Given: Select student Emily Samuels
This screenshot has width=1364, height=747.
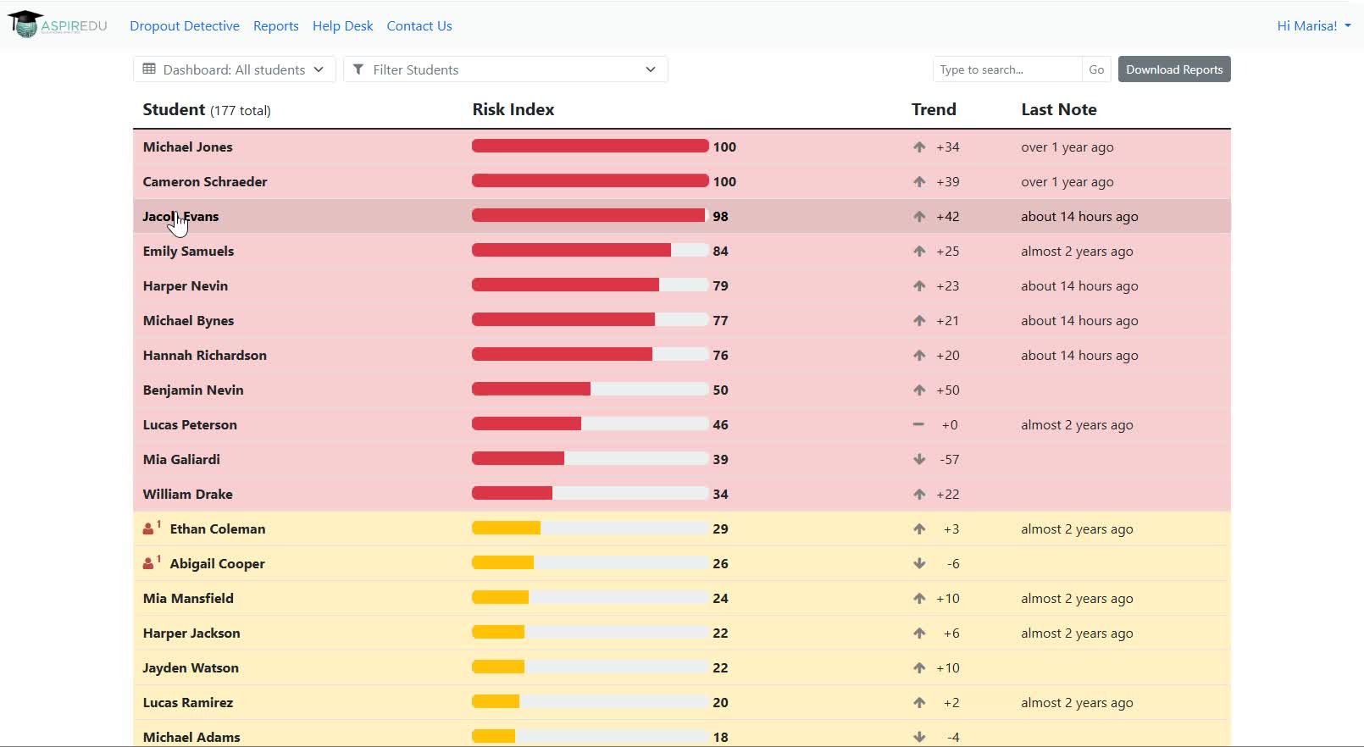Looking at the screenshot, I should [x=188, y=252].
